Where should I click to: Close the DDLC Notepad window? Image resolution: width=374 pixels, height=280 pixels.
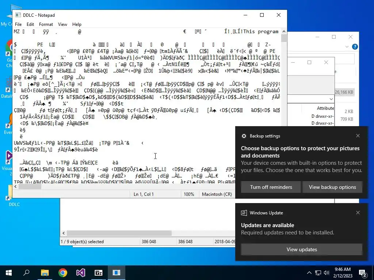click(279, 15)
